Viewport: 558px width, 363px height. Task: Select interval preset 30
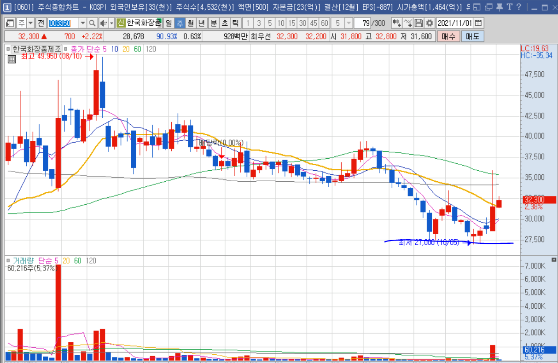pyautogui.click(x=302, y=23)
